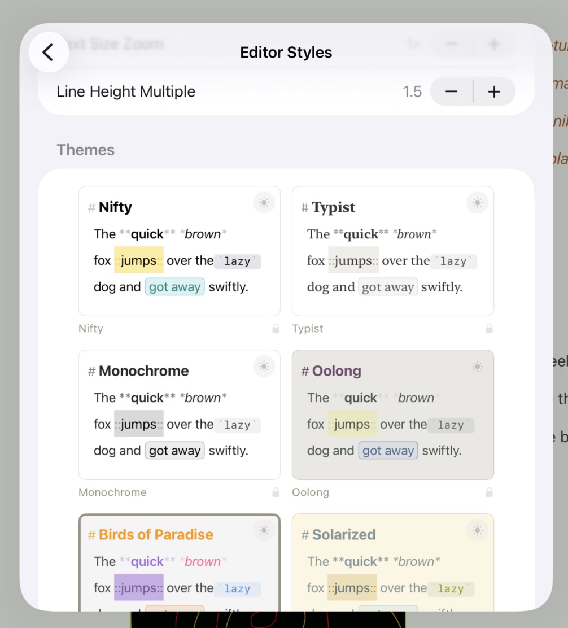Click the sun icon on the Nifty theme card
Image resolution: width=568 pixels, height=628 pixels.
pos(264,203)
